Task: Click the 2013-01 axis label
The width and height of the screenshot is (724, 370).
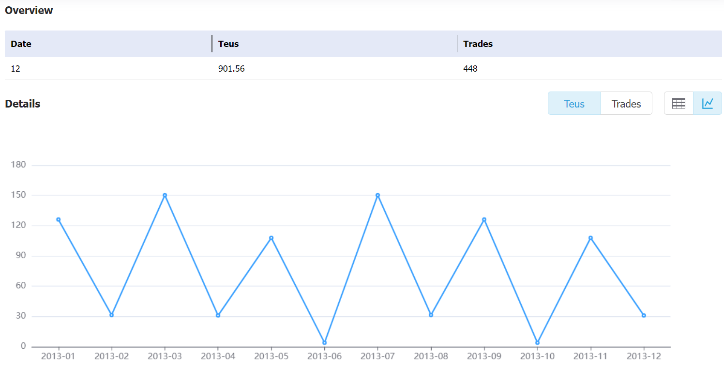Action: coord(59,356)
